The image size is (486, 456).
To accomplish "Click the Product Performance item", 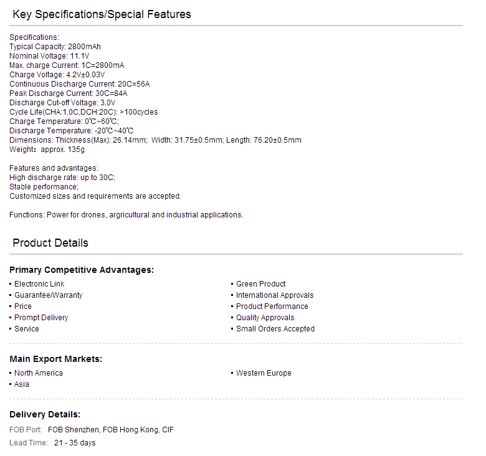I will (x=272, y=306).
